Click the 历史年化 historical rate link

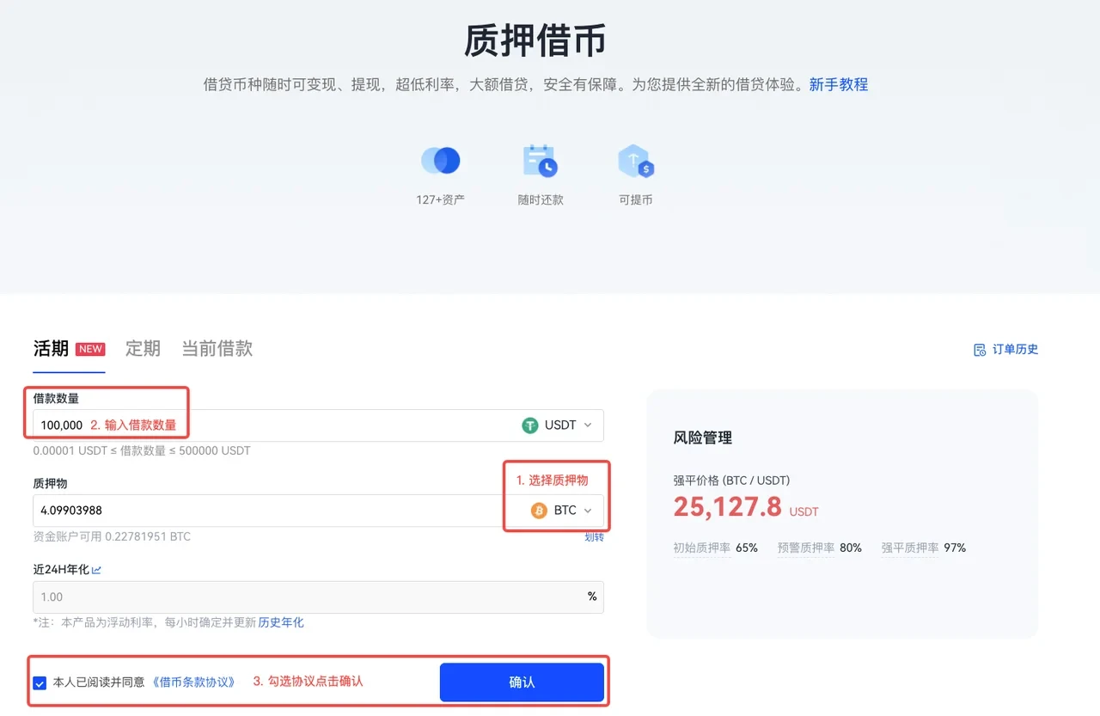point(281,622)
